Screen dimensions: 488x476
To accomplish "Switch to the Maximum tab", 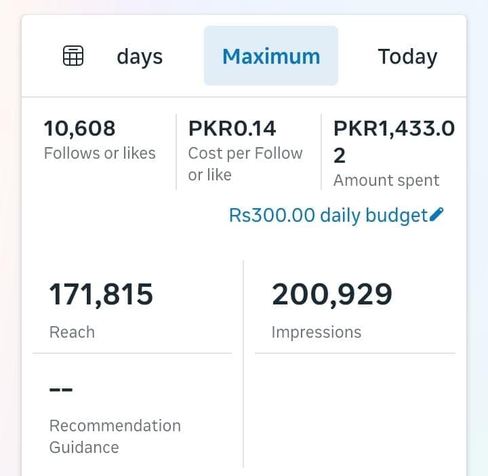I will [x=271, y=56].
